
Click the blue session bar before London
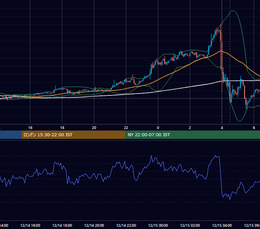pos(11,135)
